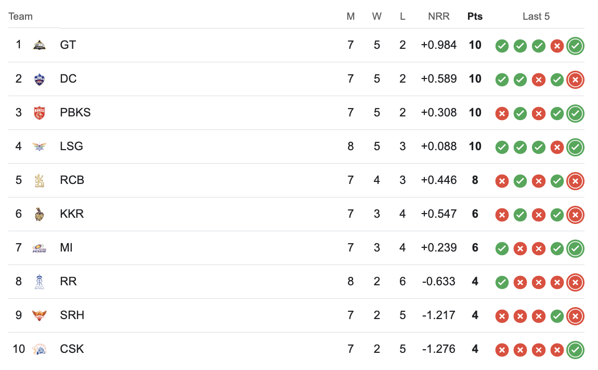This screenshot has height=370, width=598.
Task: Click the KKR team logo
Action: (x=40, y=214)
